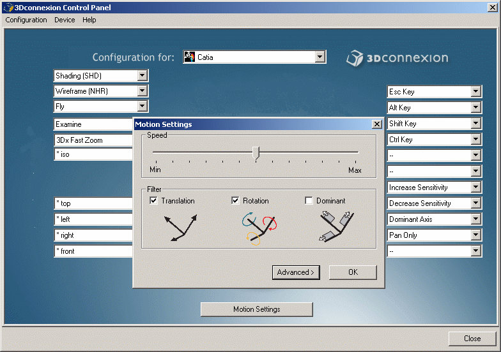This screenshot has width=501, height=352.
Task: Uncheck the Rotation filter checkbox
Action: tap(235, 201)
